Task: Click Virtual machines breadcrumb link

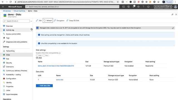Action: 19,11
